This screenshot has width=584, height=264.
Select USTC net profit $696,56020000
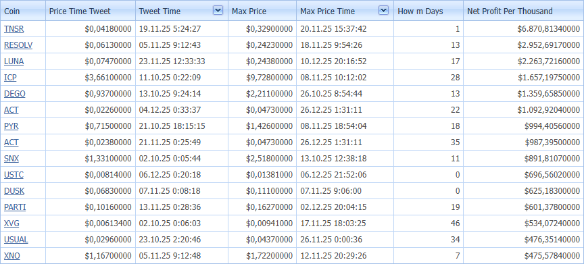pyautogui.click(x=552, y=174)
